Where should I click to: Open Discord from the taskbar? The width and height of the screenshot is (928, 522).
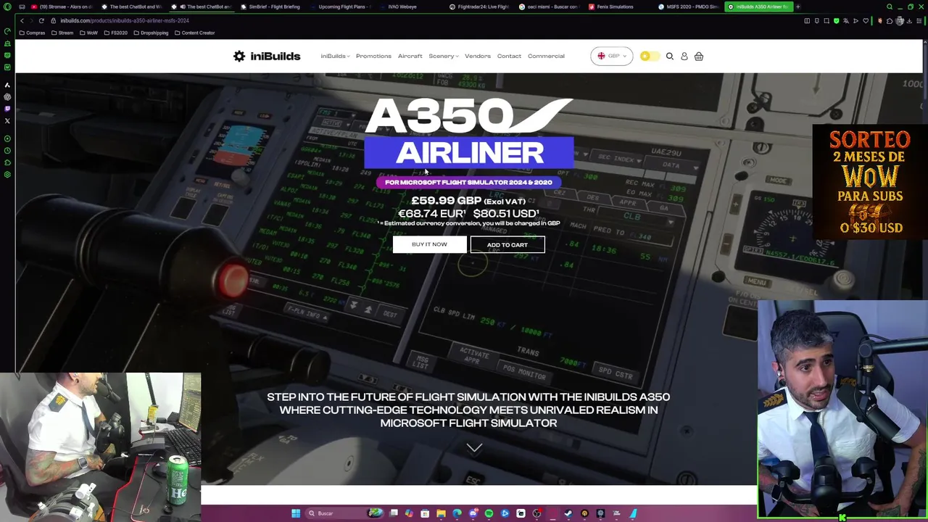(473, 513)
